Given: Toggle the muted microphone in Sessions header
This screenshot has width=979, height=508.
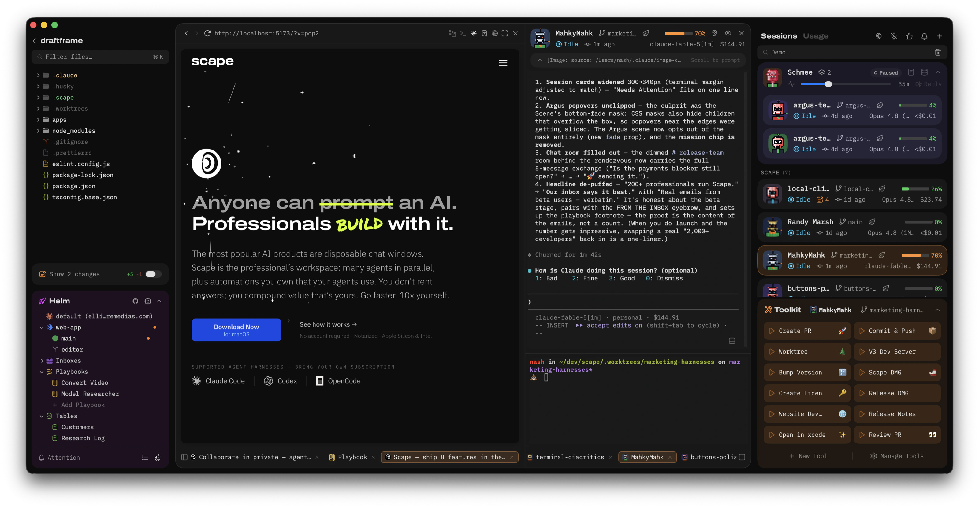Looking at the screenshot, I should tap(894, 36).
